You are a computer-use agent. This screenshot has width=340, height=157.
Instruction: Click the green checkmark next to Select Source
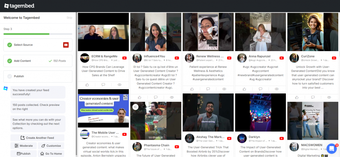(10, 45)
